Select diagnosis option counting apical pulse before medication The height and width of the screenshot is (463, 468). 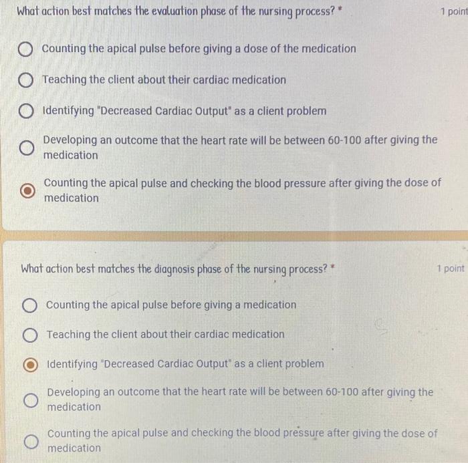(x=29, y=305)
